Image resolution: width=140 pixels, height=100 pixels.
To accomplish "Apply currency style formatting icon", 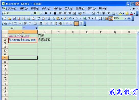I will click(80, 13).
